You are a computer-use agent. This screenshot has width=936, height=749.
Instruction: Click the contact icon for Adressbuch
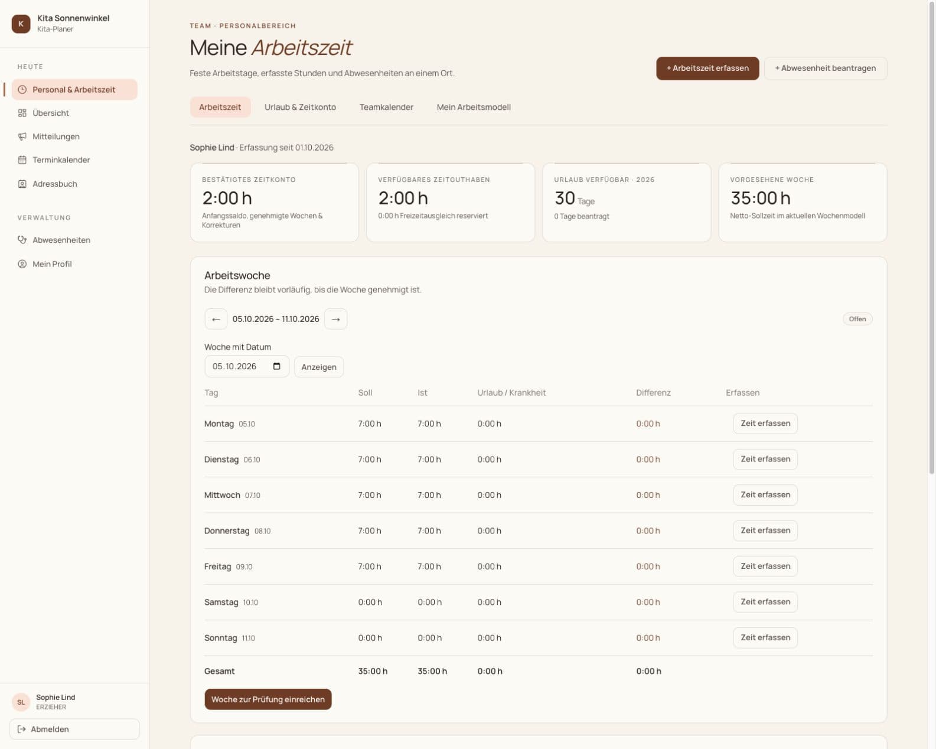click(22, 184)
